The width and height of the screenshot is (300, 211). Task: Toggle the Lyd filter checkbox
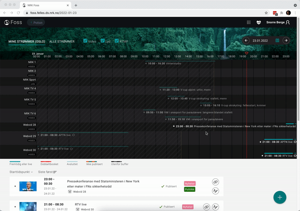[102, 41]
